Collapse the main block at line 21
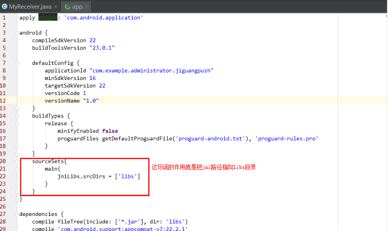 click(17, 169)
